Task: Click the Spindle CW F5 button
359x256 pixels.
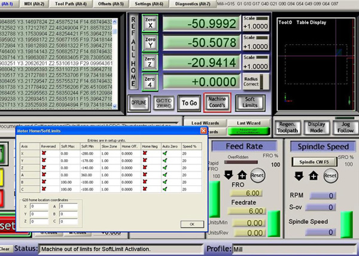Action: (x=314, y=162)
